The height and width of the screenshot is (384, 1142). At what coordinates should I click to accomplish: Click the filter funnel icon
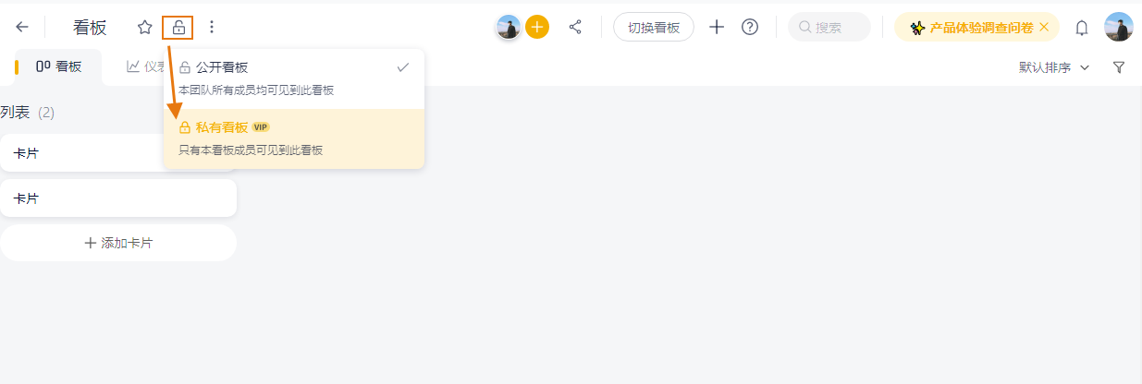coord(1119,67)
